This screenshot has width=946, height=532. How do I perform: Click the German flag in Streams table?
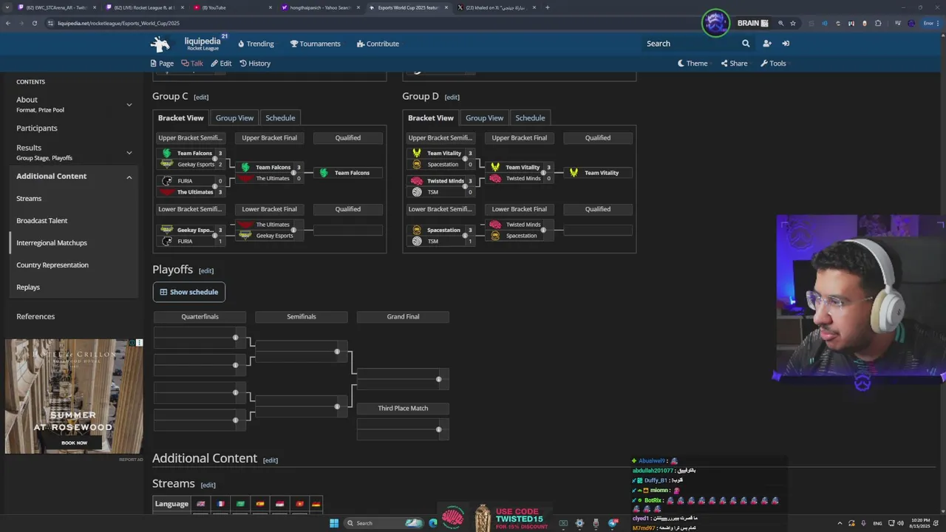click(x=316, y=504)
